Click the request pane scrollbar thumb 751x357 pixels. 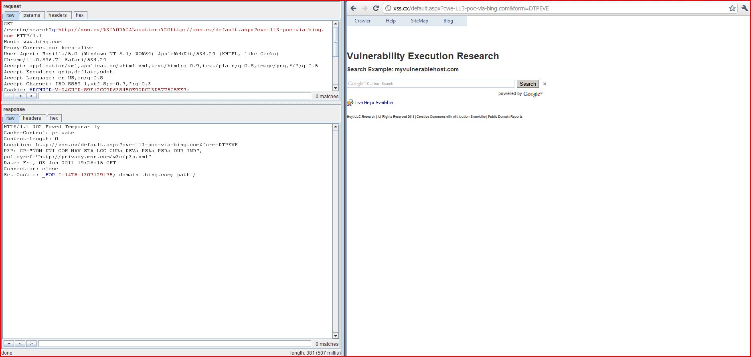[336, 42]
